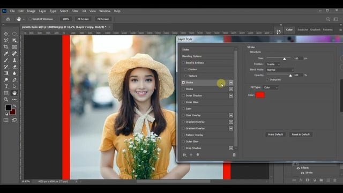Swap foreground and background colors
The image size is (343, 193).
(x=14, y=106)
